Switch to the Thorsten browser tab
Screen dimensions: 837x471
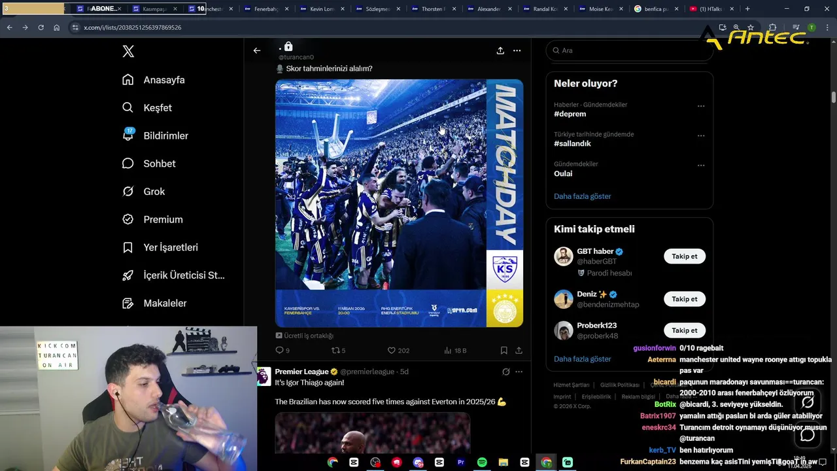point(433,9)
